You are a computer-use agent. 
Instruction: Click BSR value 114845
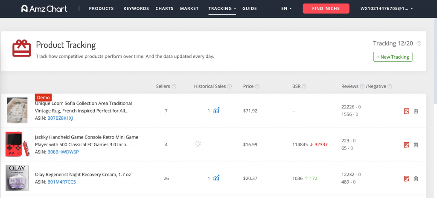click(x=300, y=144)
